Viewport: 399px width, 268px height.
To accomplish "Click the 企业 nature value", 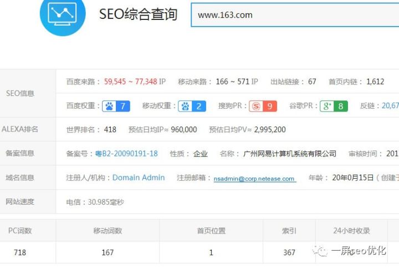I will (200, 154).
